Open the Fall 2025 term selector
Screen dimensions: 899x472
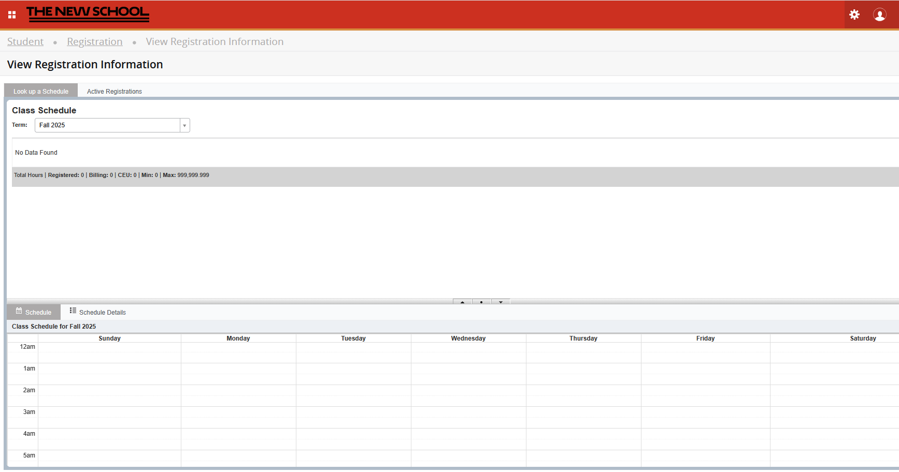[x=107, y=125]
